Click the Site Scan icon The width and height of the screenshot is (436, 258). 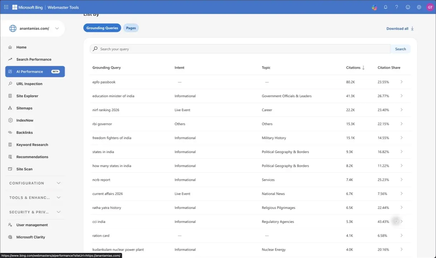10,169
